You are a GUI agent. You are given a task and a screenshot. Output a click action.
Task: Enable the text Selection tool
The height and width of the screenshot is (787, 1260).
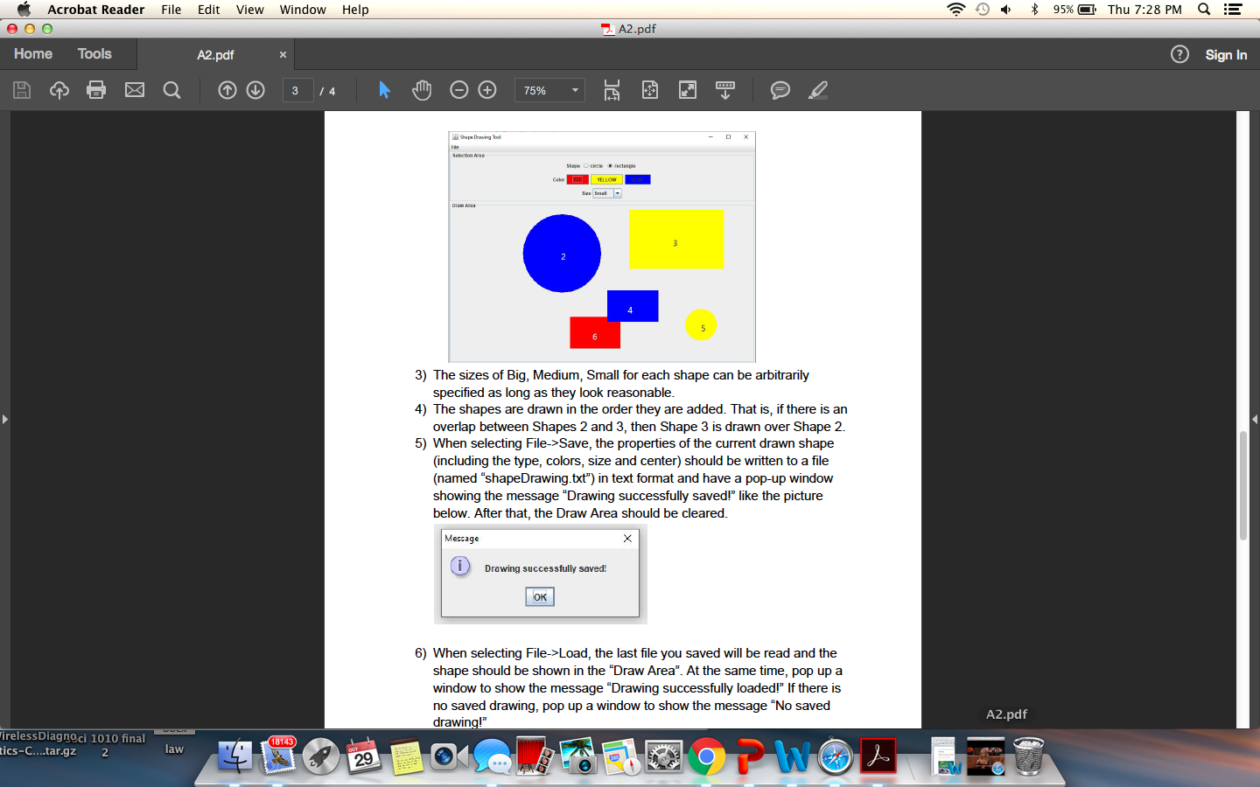383,90
